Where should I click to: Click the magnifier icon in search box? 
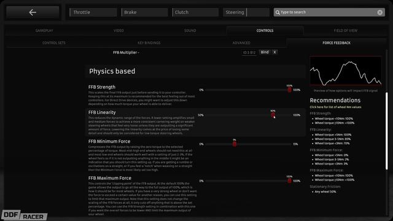tap(278, 12)
